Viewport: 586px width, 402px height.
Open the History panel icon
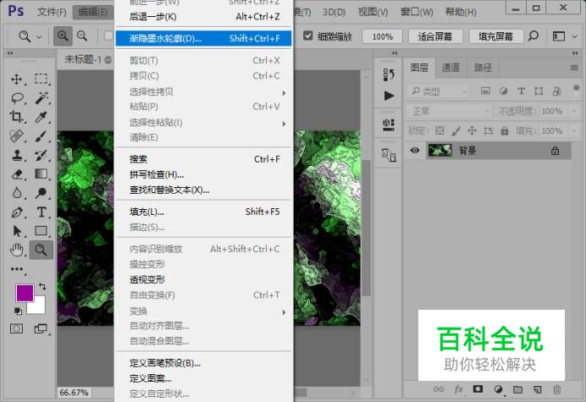tap(389, 74)
